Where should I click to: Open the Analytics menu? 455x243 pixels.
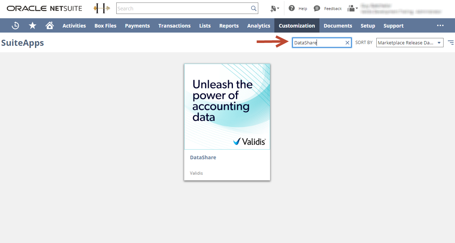coord(259,26)
